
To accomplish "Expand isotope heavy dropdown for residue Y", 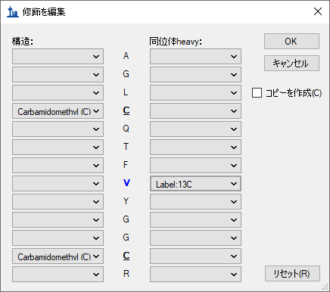I will [x=195, y=202].
